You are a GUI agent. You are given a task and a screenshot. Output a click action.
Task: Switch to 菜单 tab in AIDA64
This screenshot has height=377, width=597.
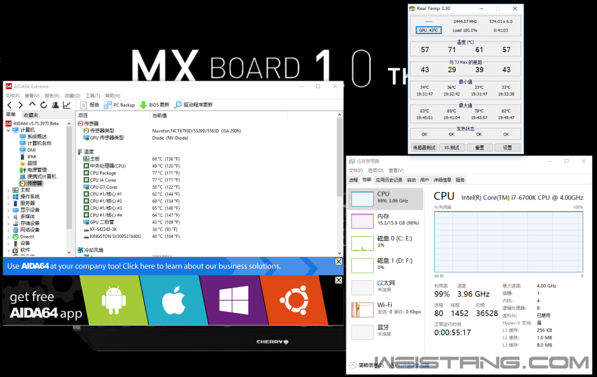[11, 114]
